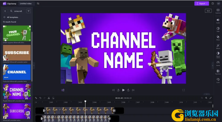Open the Export dropdown
222x122 pixels.
[x=202, y=4]
